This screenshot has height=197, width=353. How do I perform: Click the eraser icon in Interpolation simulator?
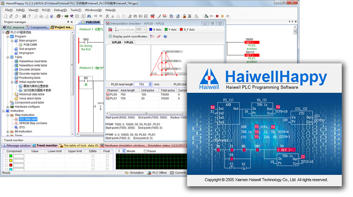(158, 36)
